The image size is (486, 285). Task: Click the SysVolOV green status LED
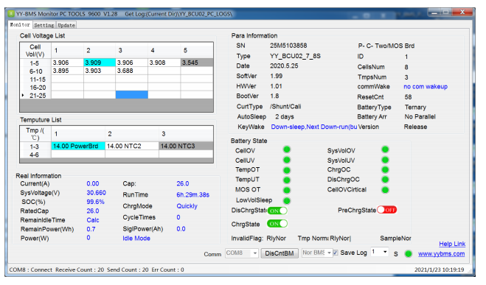click(385, 149)
